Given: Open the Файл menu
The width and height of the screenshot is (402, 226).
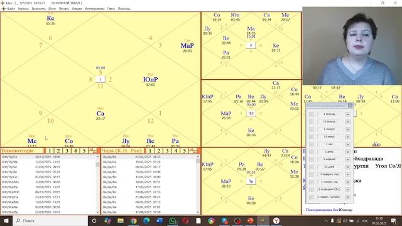Looking at the screenshot, I should (x=11, y=9).
